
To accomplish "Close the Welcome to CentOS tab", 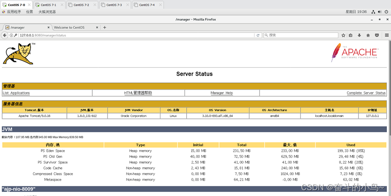I will [x=97, y=27].
